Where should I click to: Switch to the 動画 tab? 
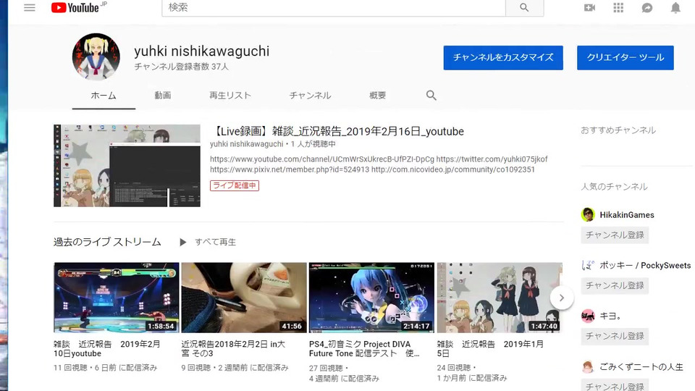[163, 96]
